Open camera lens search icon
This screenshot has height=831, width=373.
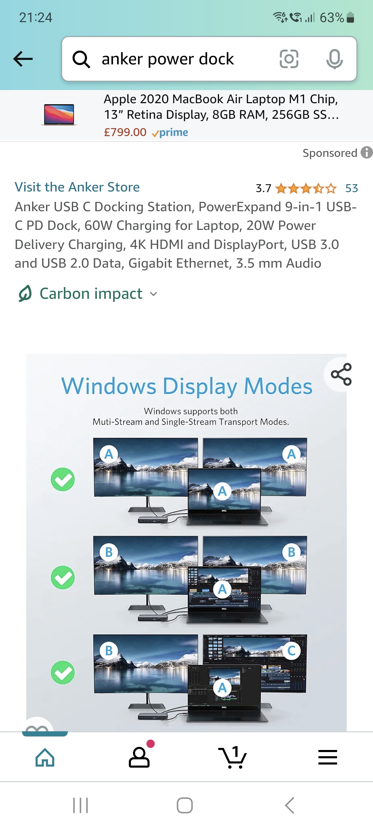pos(289,59)
